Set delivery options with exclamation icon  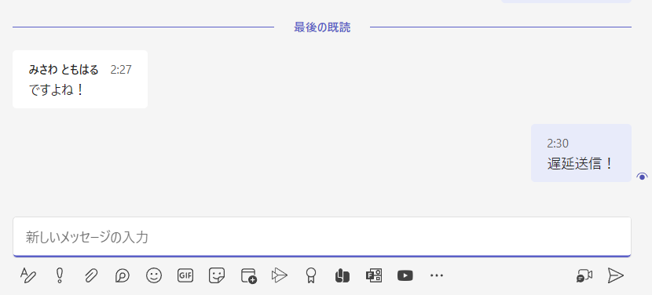[x=60, y=275]
